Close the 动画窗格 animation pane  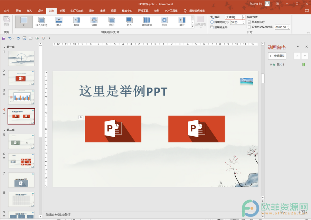click(x=307, y=47)
